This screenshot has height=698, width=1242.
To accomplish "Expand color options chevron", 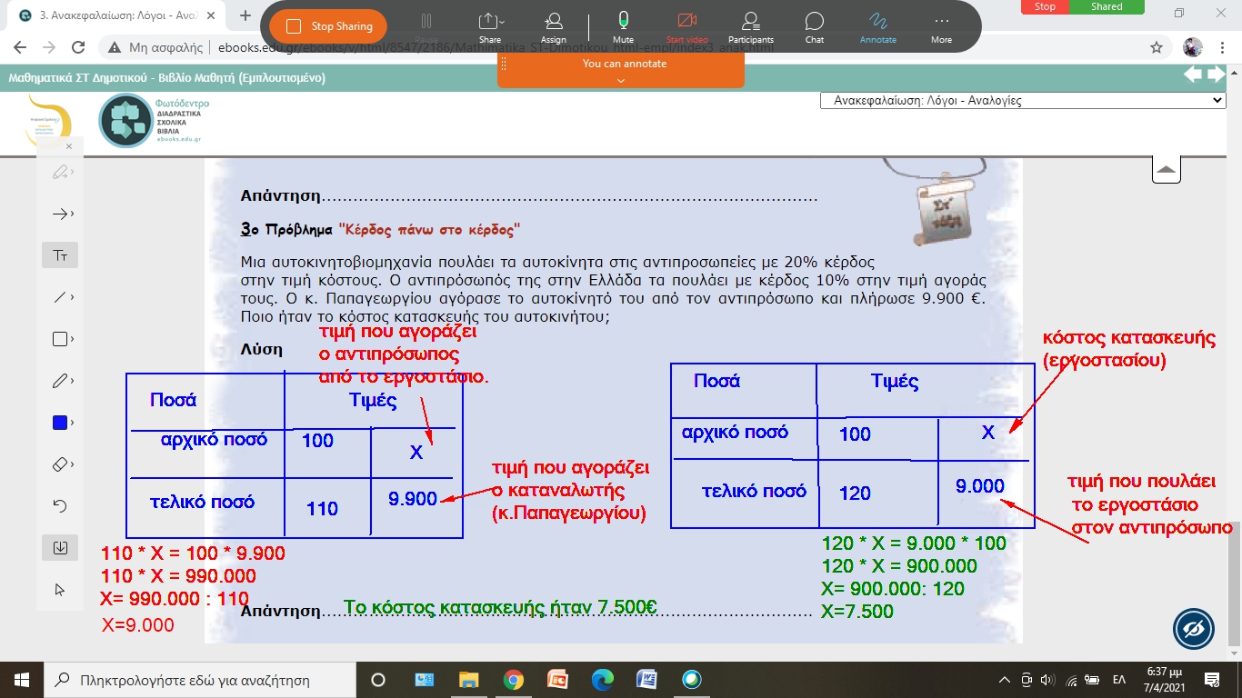I will [x=73, y=423].
